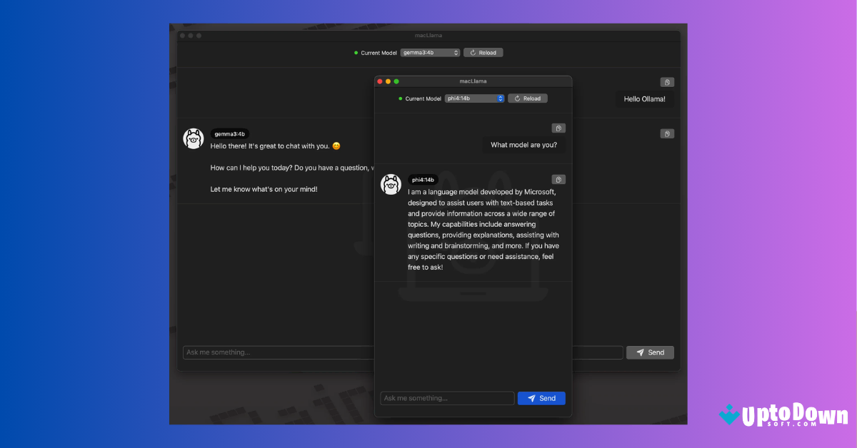Click the circular reload arrow beside phi4:14b selector

(515, 98)
